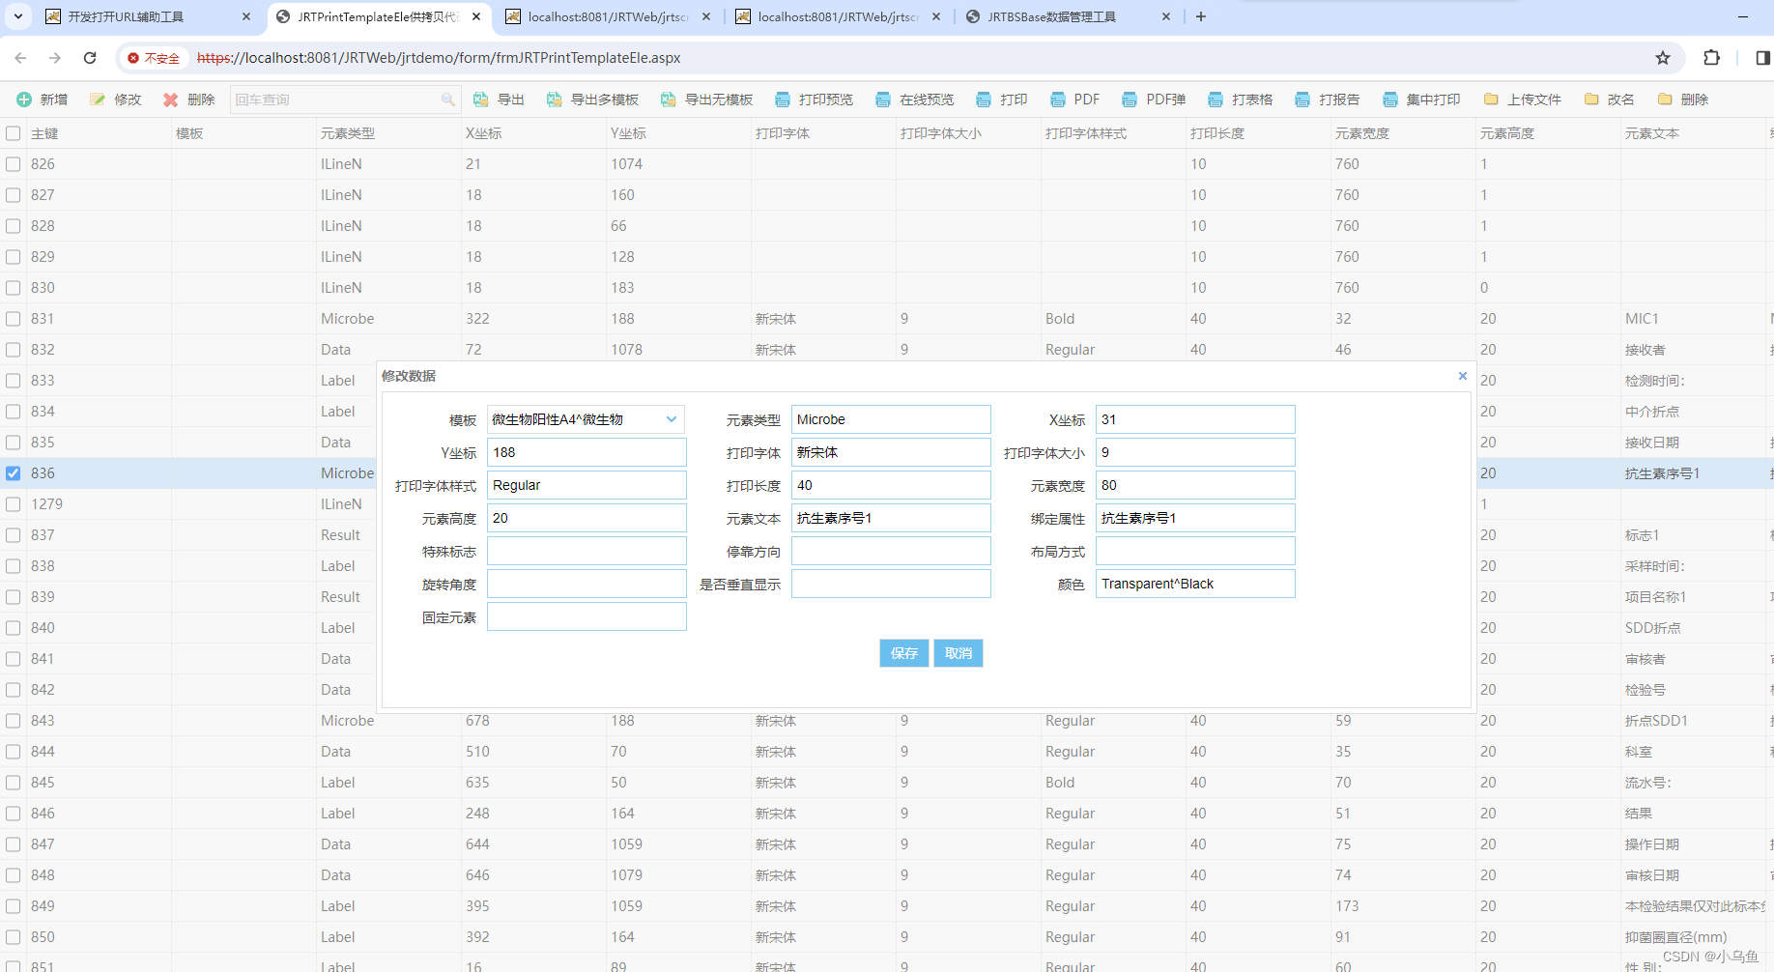Viewport: 1774px width, 972px height.
Task: Click the 颜色 field Transparent^Black
Action: tap(1195, 584)
